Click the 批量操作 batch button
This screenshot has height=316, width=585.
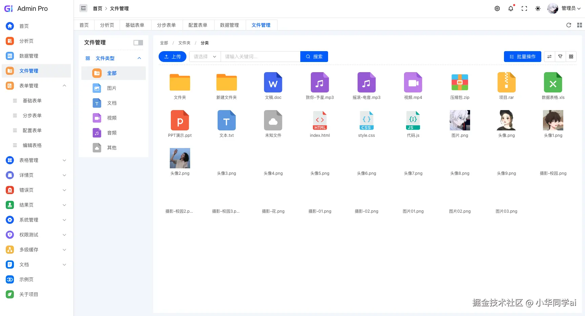pos(523,57)
